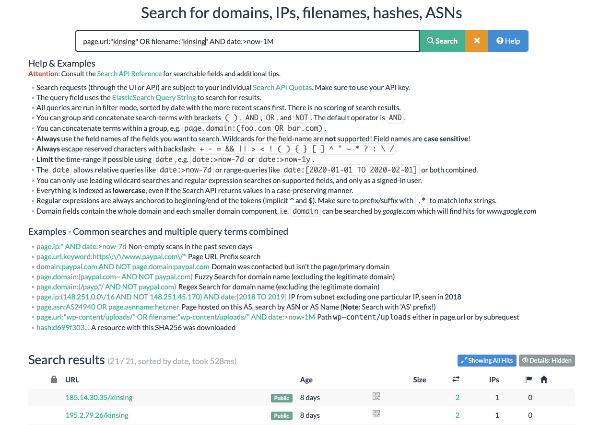Open the Search API Reference link
The width and height of the screenshot is (611, 425).
point(129,74)
